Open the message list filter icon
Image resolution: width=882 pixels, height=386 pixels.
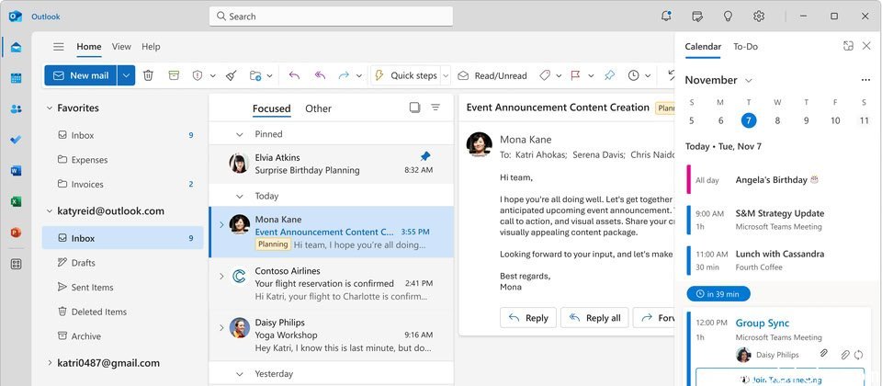coord(435,108)
